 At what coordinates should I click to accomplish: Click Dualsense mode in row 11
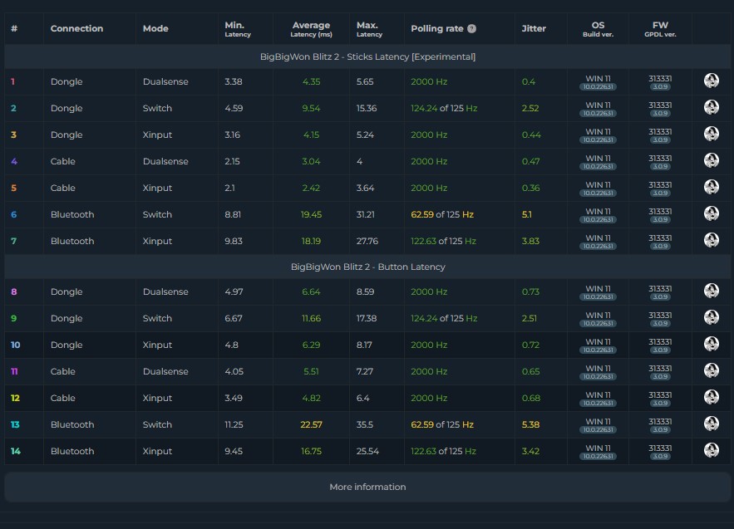(x=165, y=371)
